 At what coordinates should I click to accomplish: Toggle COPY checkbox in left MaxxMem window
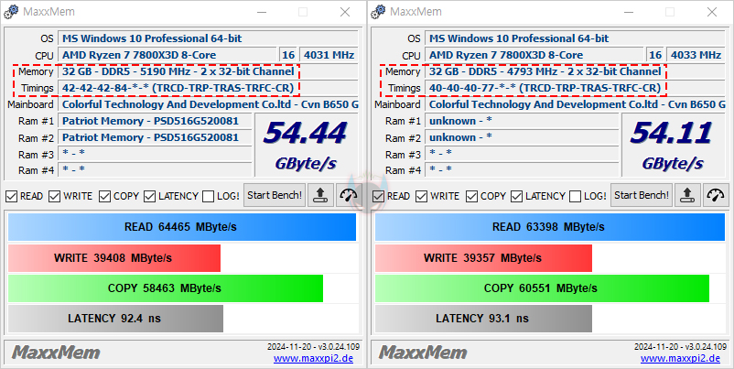104,196
